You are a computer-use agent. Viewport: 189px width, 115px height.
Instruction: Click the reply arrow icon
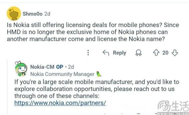106,53
